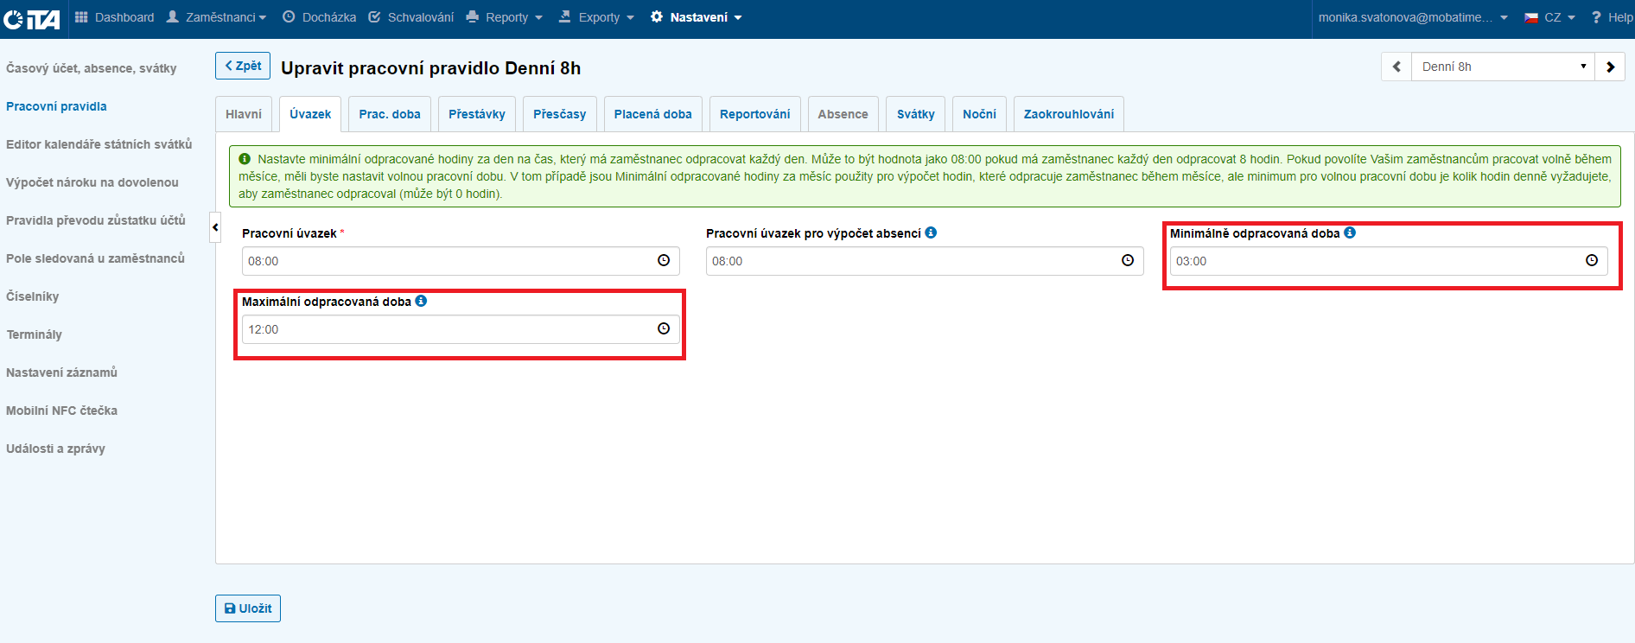Open the Denní 8h rule dropdown

pos(1503,67)
